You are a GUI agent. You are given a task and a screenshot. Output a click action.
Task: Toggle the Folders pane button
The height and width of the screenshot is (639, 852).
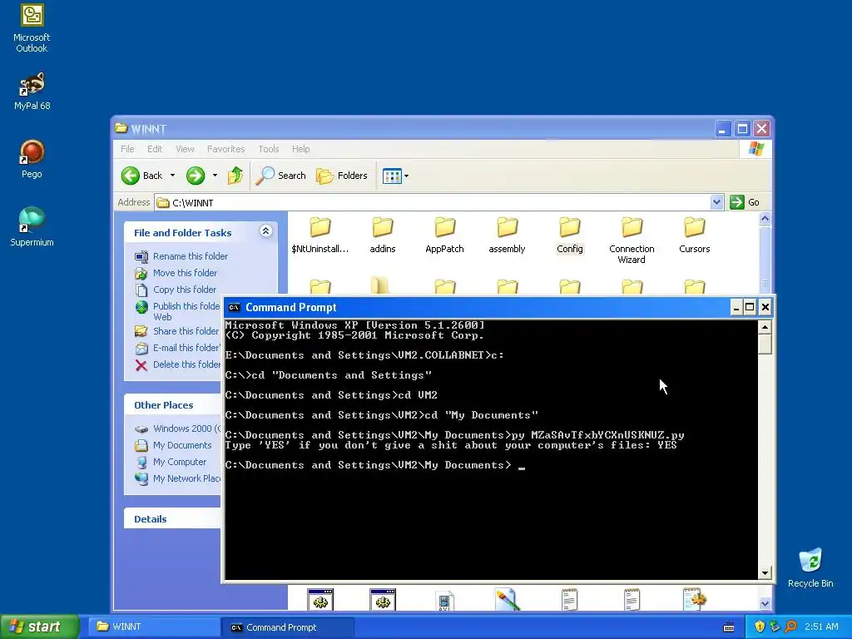(x=342, y=176)
